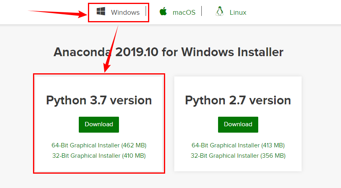Click the Linux penguin icon

click(220, 11)
